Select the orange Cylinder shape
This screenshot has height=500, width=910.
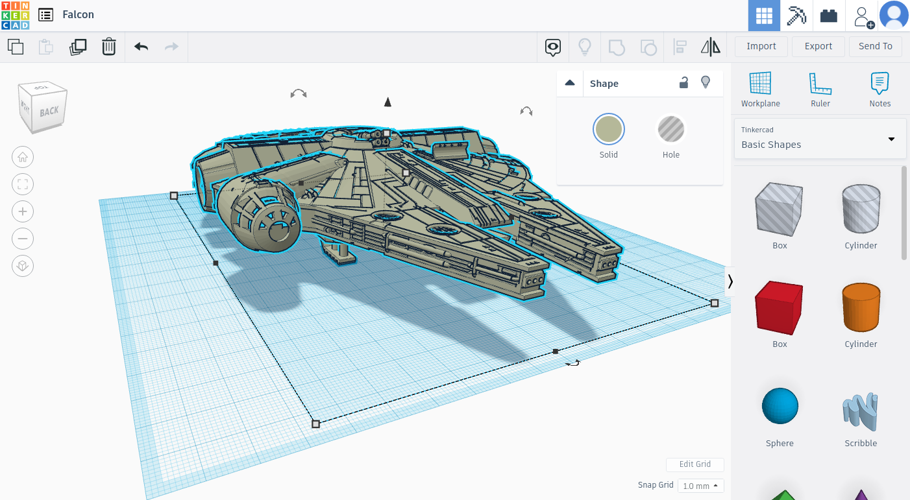(x=861, y=307)
